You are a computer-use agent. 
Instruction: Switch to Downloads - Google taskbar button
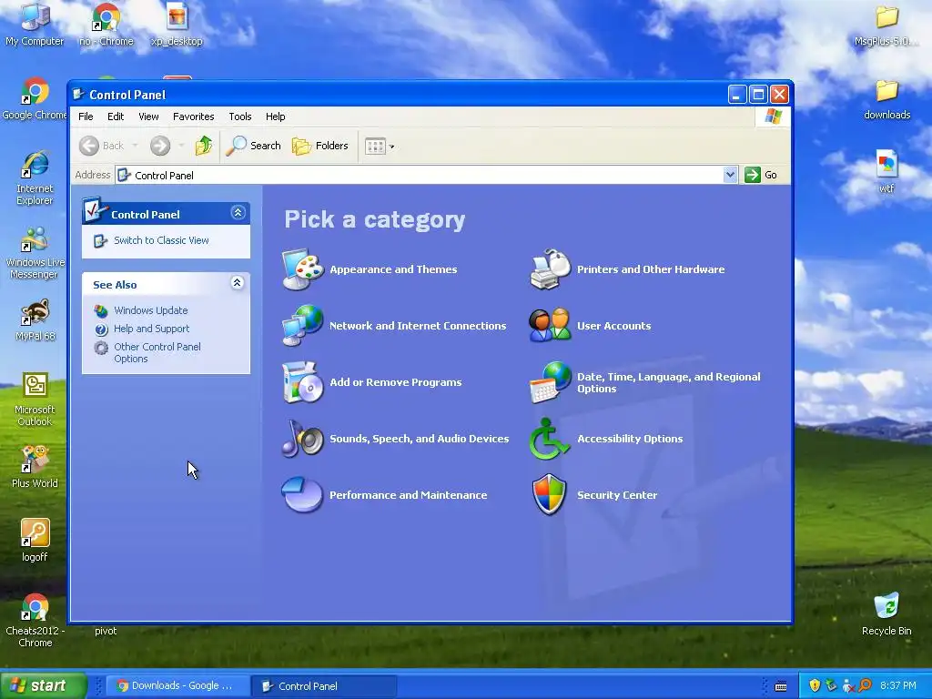[177, 685]
